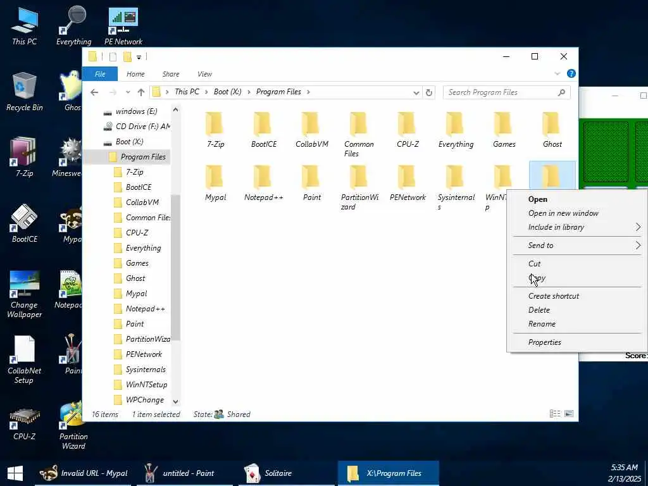Choose Open in the context menu
The height and width of the screenshot is (486, 648).
[x=577, y=199]
